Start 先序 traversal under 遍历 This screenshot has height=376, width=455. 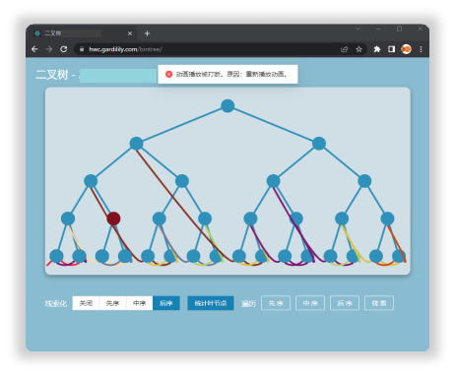click(276, 303)
